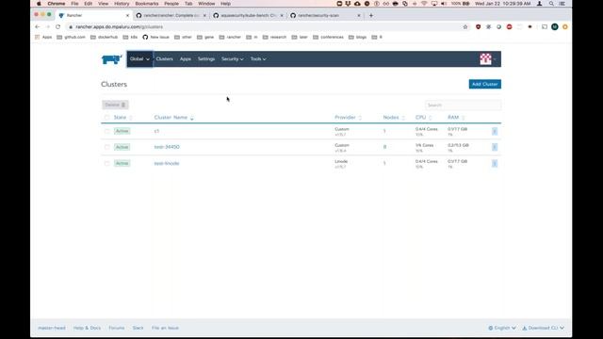Image resolution: width=603 pixels, height=339 pixels.
Task: Open the c1 cluster link
Action: coord(156,131)
